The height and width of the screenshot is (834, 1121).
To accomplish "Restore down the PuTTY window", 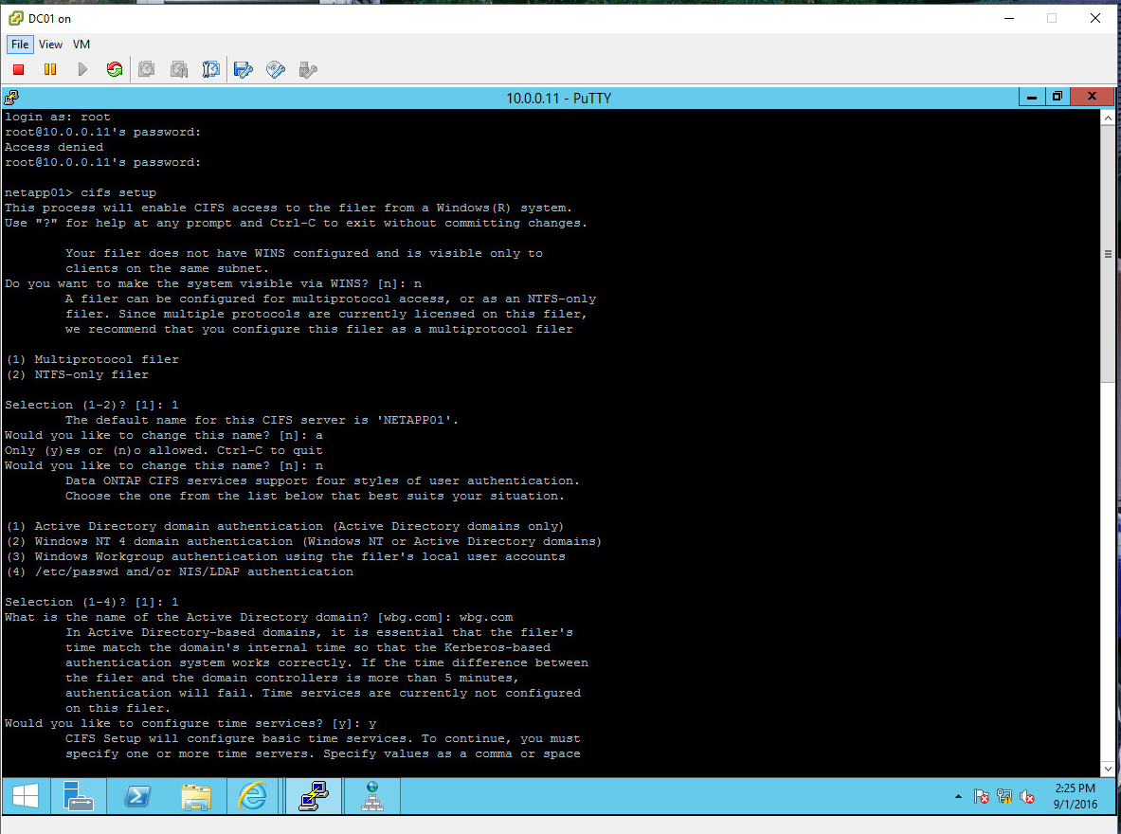I will pos(1058,97).
